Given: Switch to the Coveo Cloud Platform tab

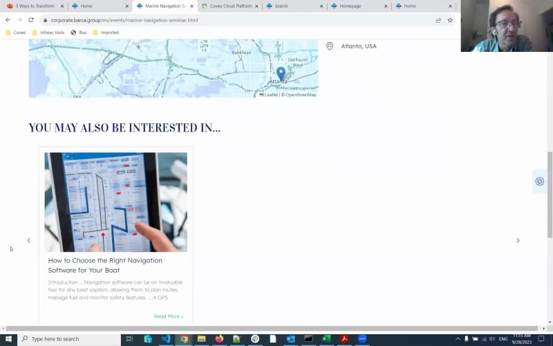Looking at the screenshot, I should pos(231,6).
